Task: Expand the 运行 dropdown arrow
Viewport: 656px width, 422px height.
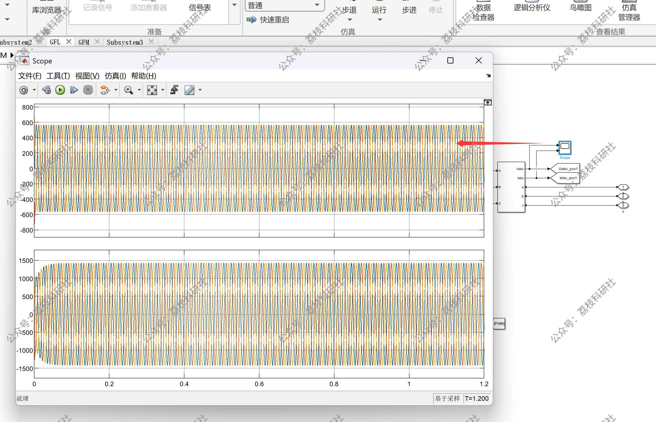Action: [x=380, y=20]
